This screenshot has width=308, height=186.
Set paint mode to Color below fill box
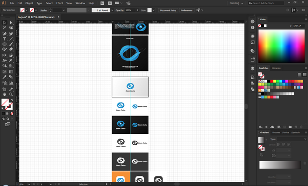(3, 114)
